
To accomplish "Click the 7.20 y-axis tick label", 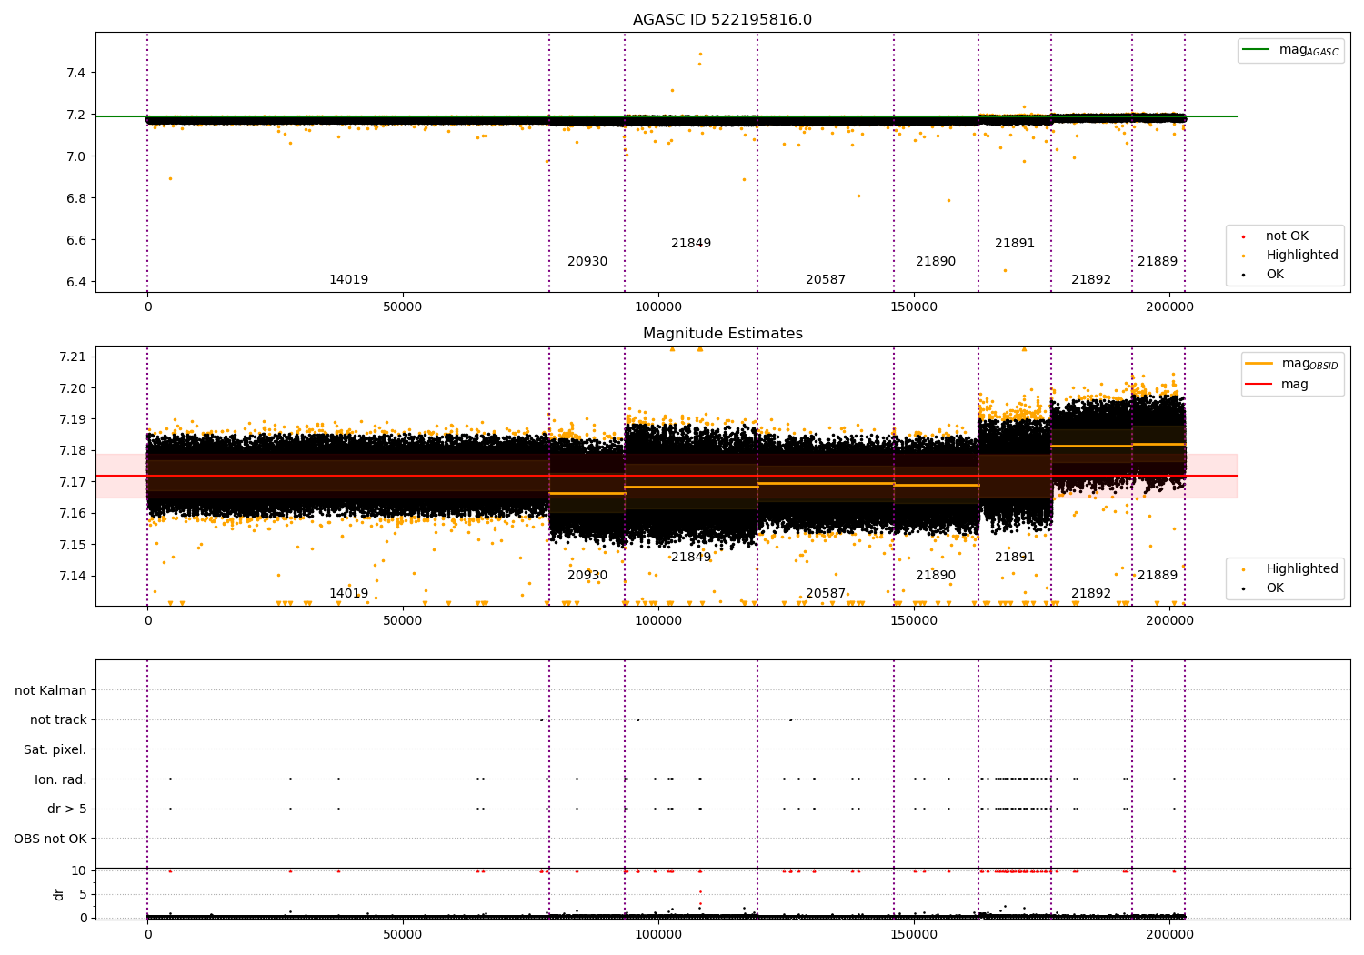I will 71,388.
